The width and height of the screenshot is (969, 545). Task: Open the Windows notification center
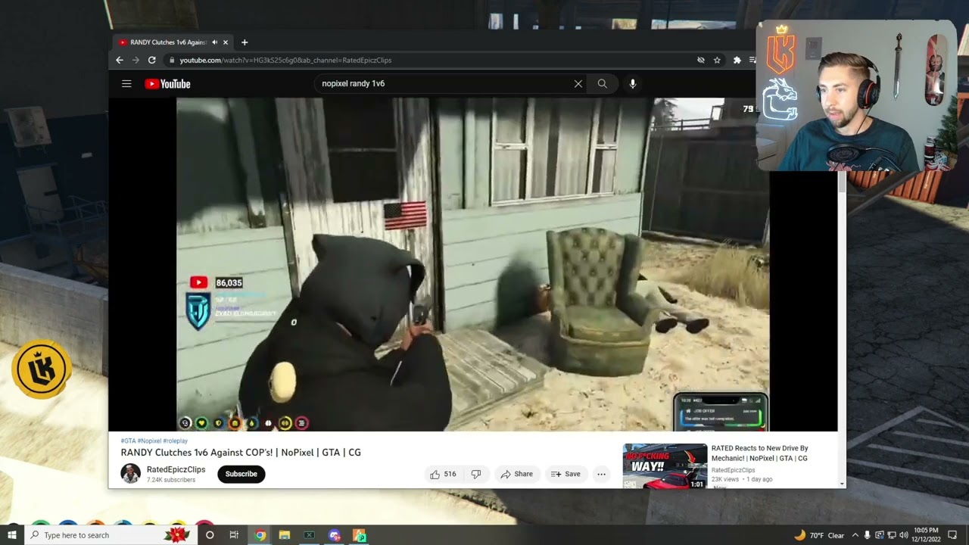(952, 535)
